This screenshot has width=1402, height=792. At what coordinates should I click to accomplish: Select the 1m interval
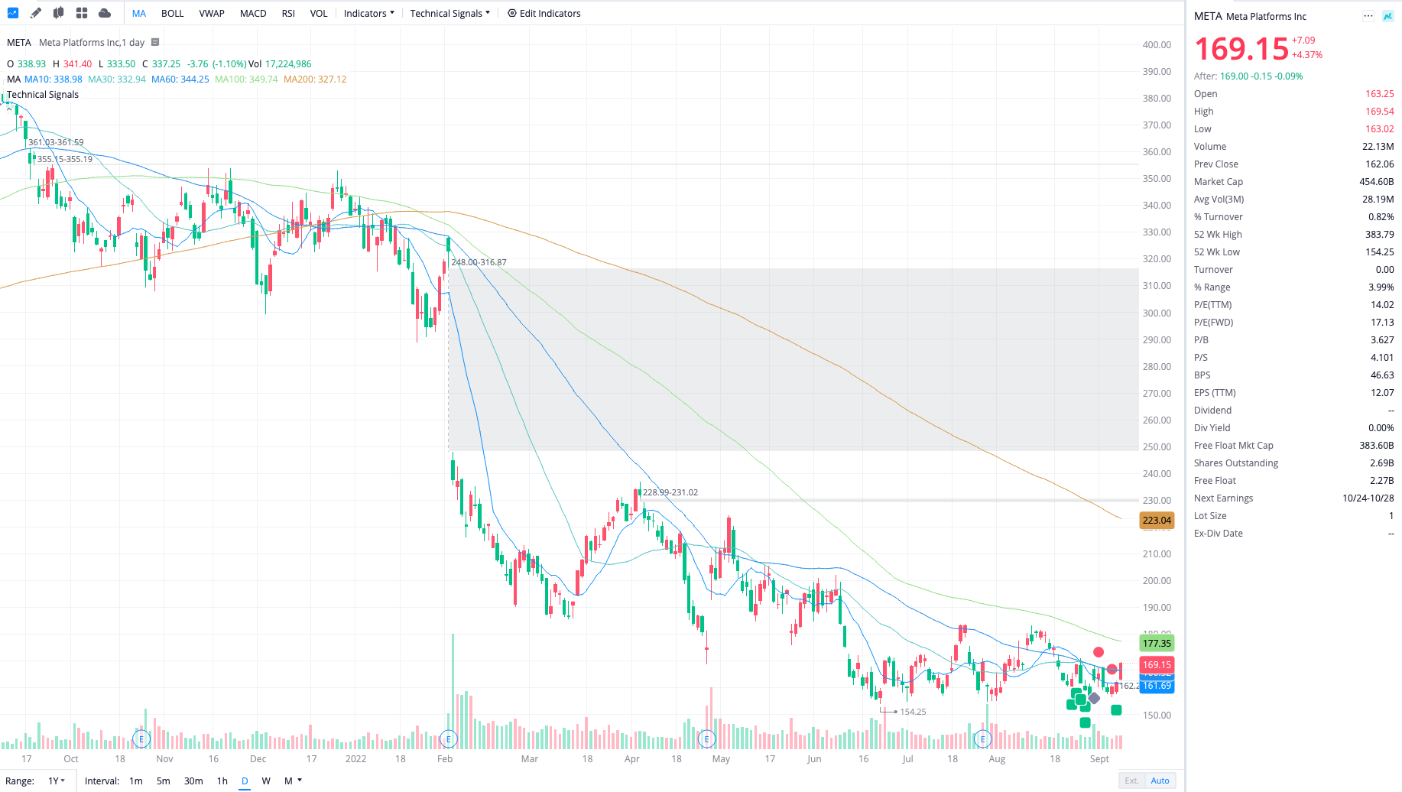[136, 781]
